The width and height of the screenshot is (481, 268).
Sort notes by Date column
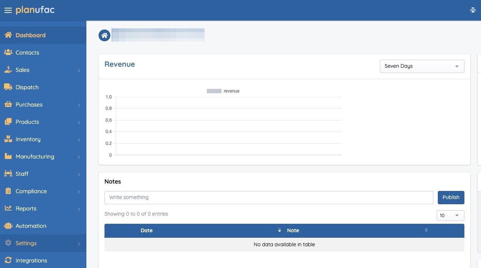pyautogui.click(x=147, y=230)
